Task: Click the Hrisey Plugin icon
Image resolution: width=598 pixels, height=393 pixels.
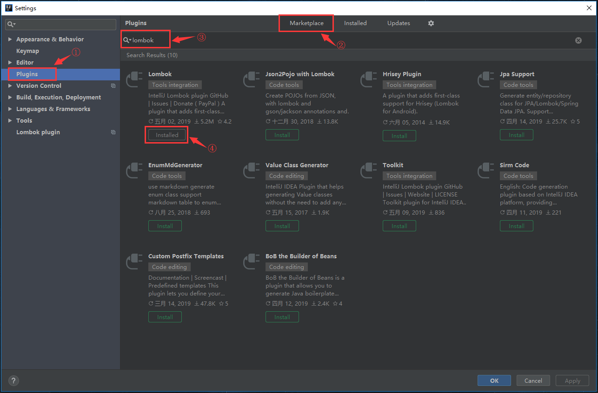Action: [369, 79]
